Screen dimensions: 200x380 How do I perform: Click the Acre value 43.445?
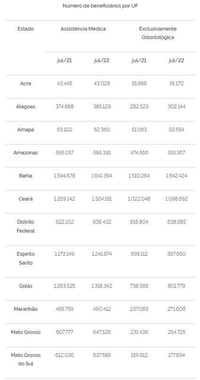[64, 83]
